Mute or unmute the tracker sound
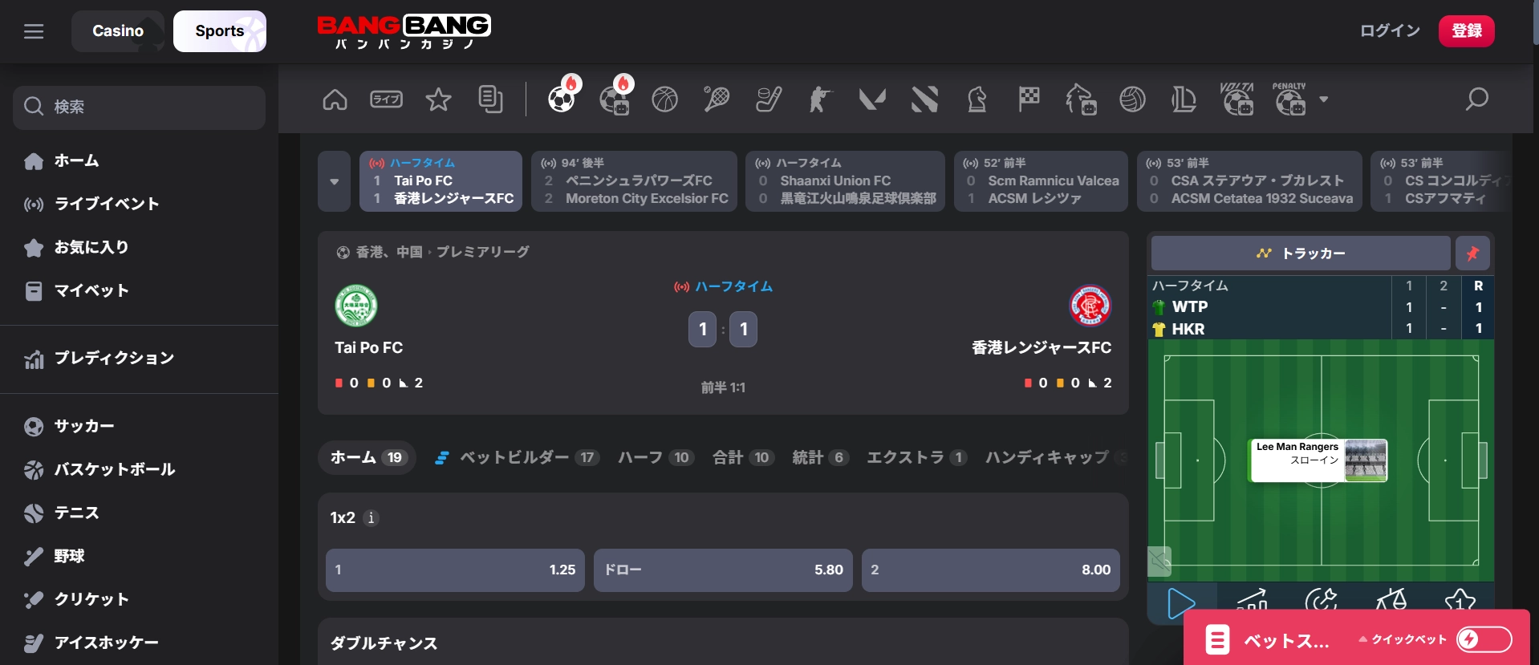This screenshot has height=665, width=1539. (1159, 562)
